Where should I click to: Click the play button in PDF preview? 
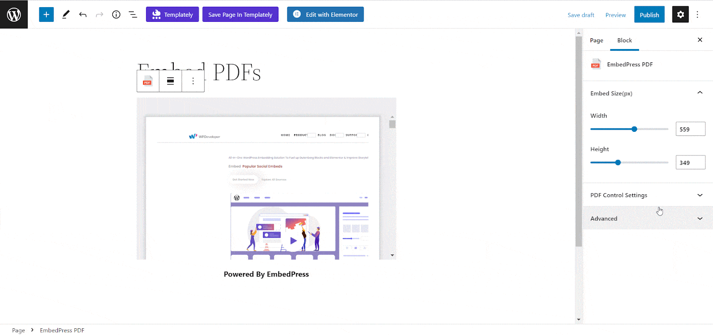click(293, 241)
